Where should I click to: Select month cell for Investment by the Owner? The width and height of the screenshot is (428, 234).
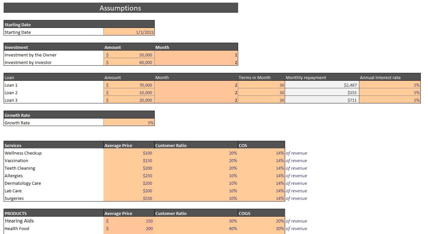(196, 55)
